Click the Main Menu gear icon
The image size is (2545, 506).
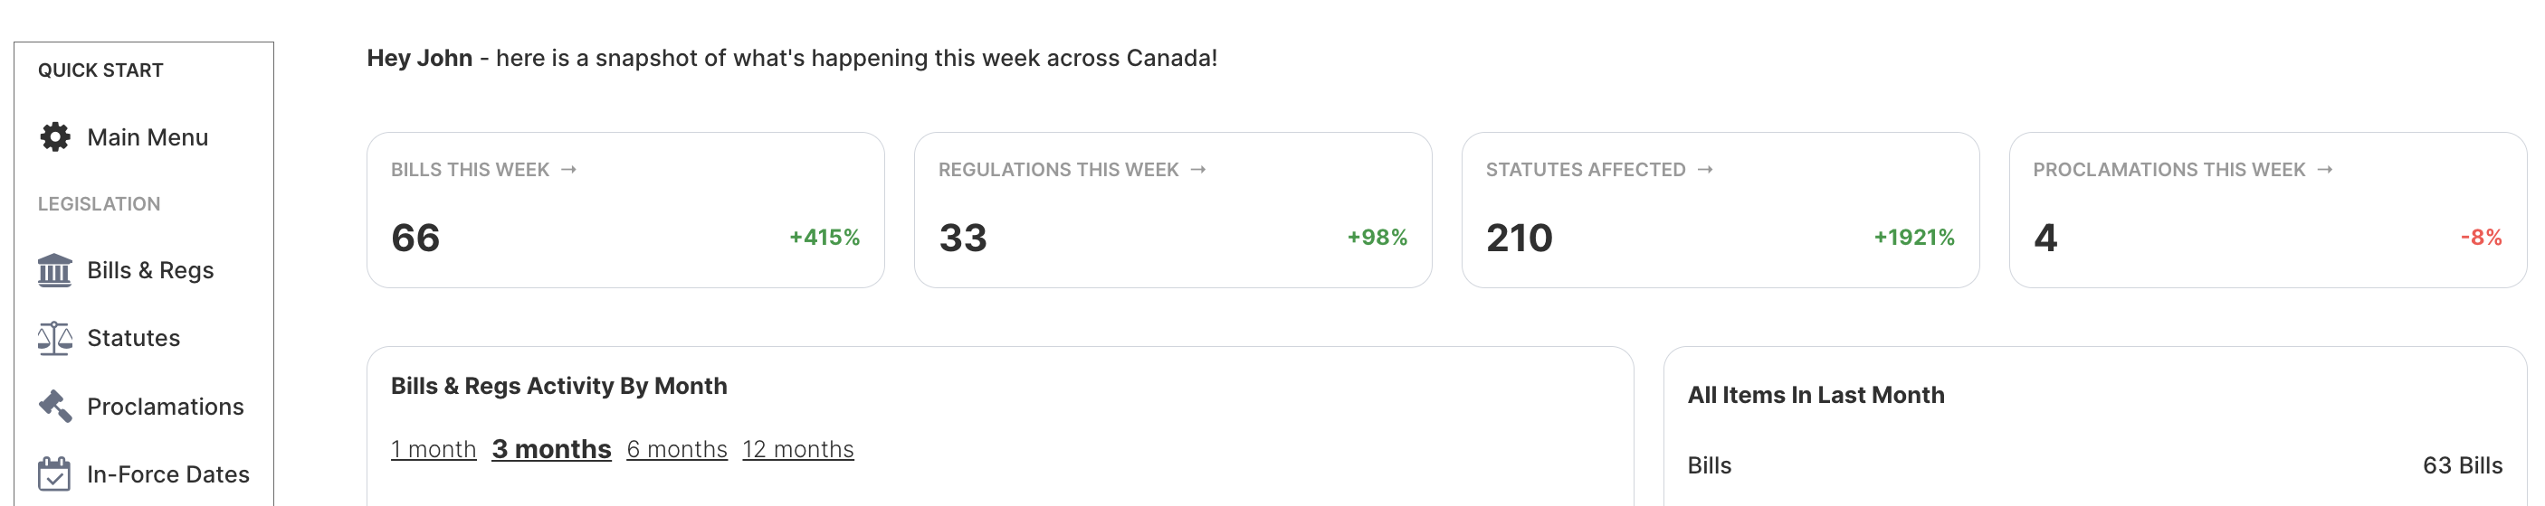55,137
